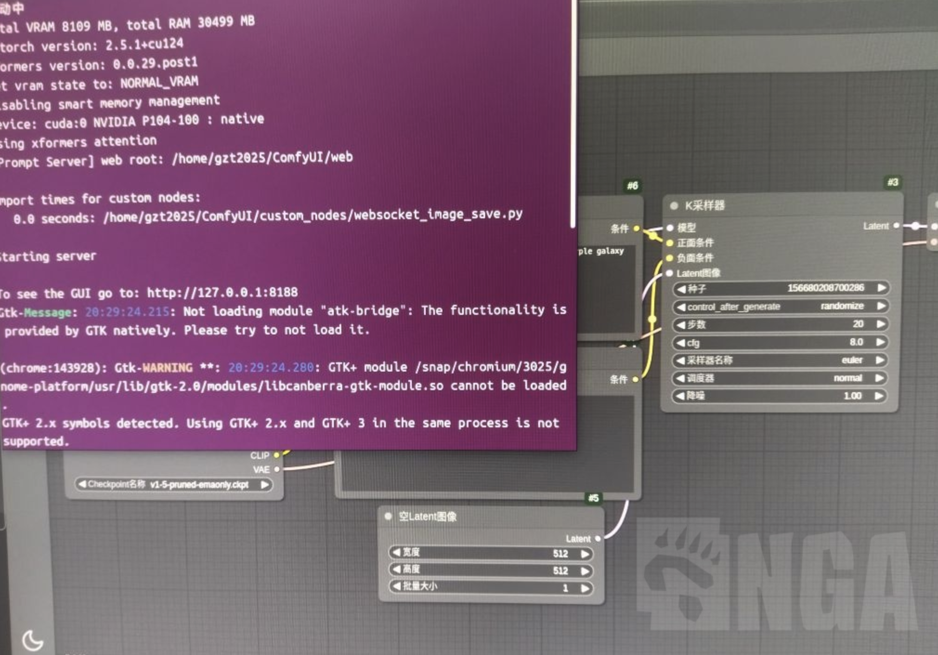
Task: Increase 步数 with its right arrow
Action: [x=881, y=324]
